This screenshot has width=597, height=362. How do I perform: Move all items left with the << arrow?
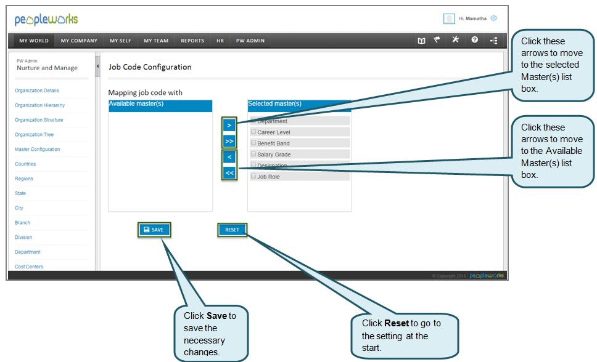[x=229, y=173]
